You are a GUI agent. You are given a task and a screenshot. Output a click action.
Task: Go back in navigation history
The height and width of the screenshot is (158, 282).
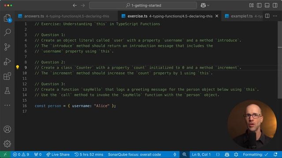[x=75, y=6]
